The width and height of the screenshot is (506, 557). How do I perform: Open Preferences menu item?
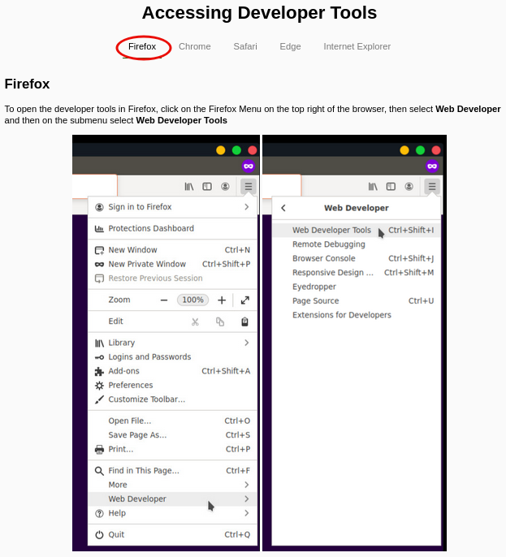click(x=172, y=385)
